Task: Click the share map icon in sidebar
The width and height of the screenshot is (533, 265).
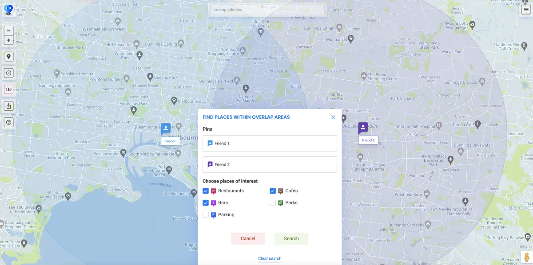Action: (8, 106)
